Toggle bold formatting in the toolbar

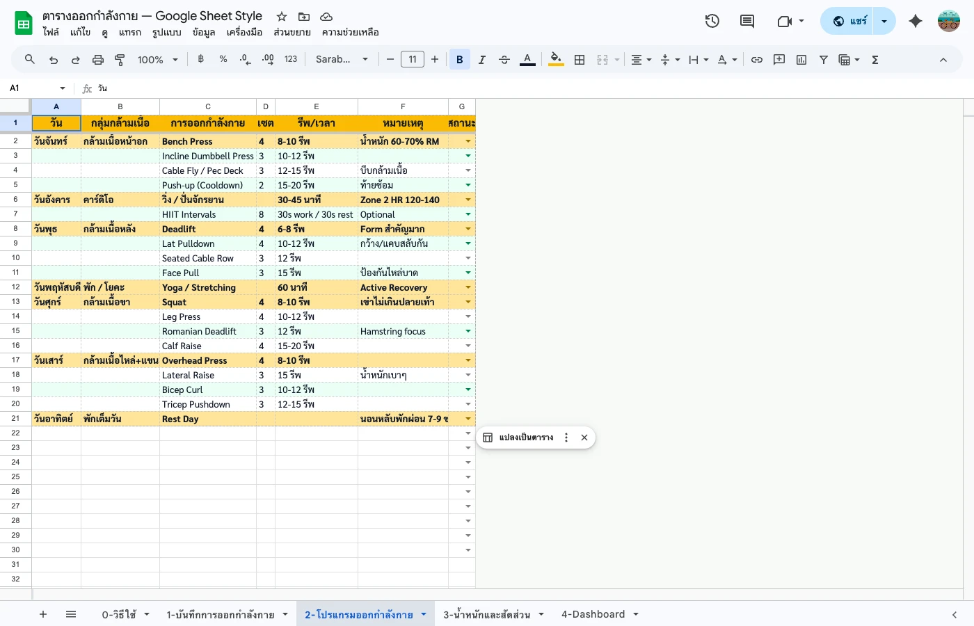point(459,59)
